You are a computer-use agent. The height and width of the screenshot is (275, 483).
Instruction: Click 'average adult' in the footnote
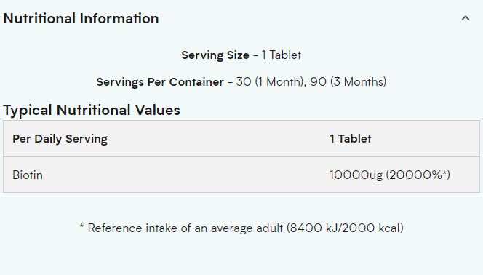pos(247,228)
